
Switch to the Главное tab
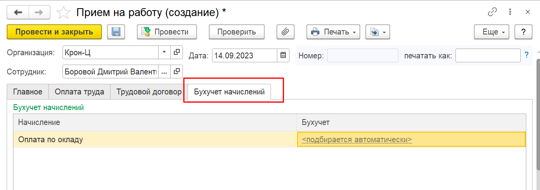(28, 92)
